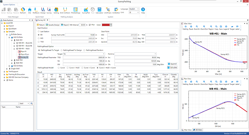The image size is (249, 135).
Task: Open the Help icon
Action: pyautogui.click(x=143, y=10)
